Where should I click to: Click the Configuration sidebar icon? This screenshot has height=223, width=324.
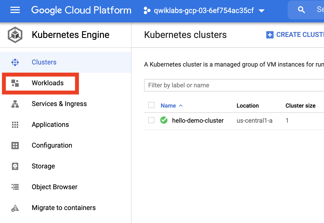pyautogui.click(x=15, y=146)
